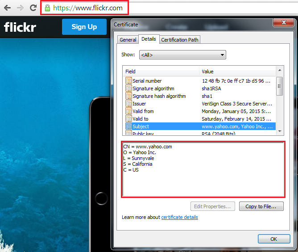
Task: Open the Certification Path tab
Action: [x=180, y=40]
